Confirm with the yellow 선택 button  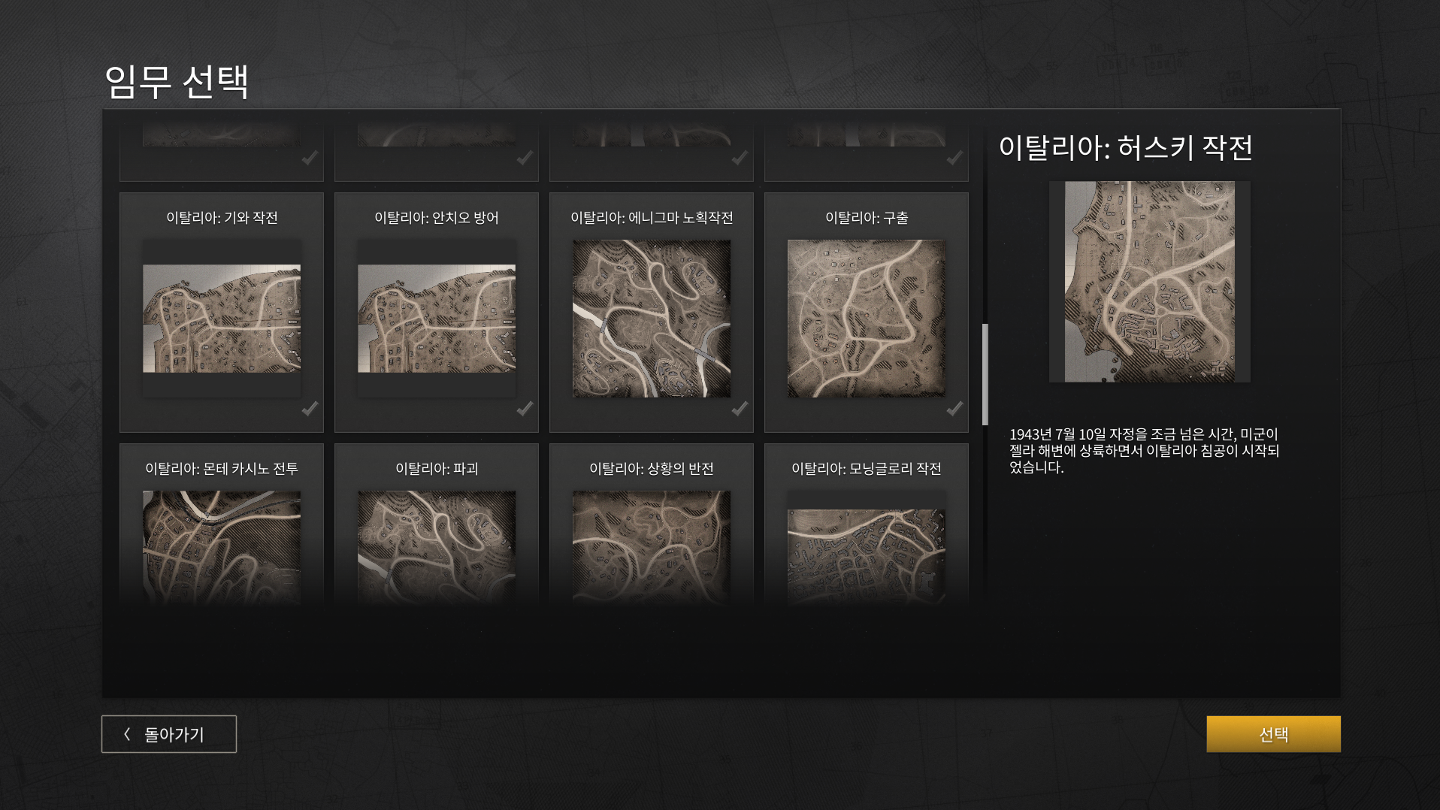[x=1273, y=734]
